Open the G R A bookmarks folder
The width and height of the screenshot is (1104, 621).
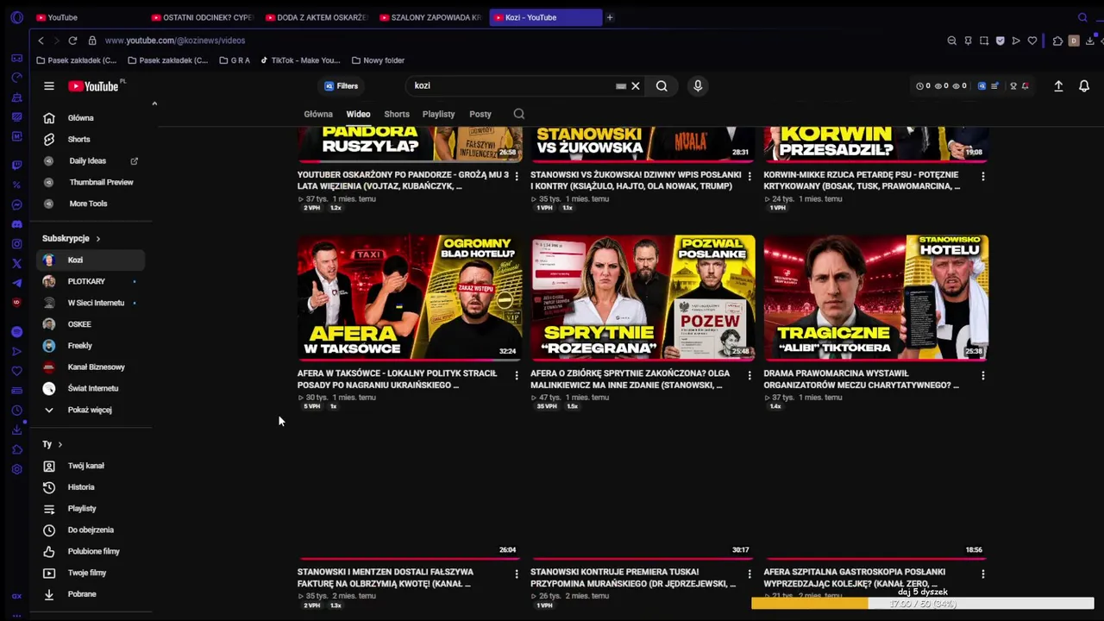[235, 60]
